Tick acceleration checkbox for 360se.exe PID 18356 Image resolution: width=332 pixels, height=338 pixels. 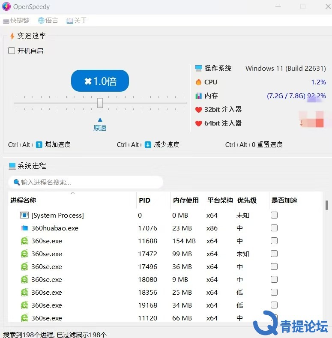coord(274,292)
